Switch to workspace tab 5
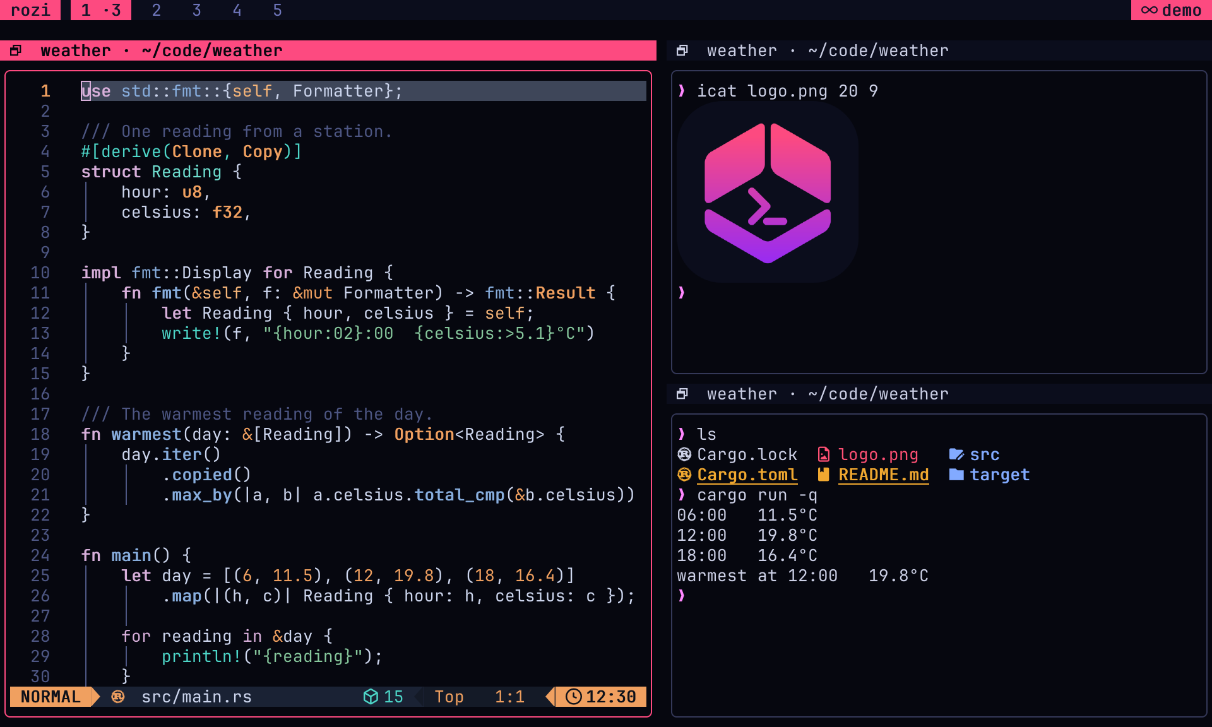1212x727 pixels. pos(278,10)
